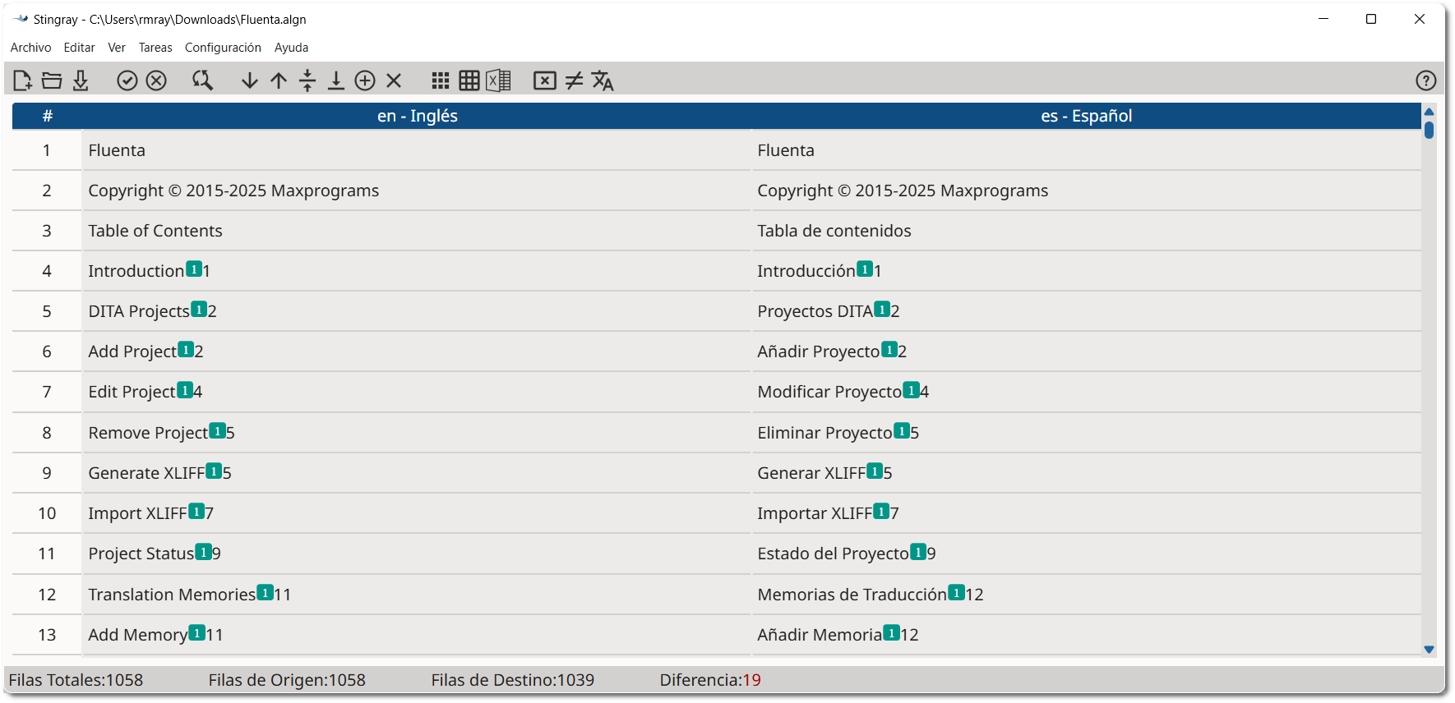Image resolution: width=1455 pixels, height=703 pixels.
Task: Click the split segment icon
Action: (307, 80)
